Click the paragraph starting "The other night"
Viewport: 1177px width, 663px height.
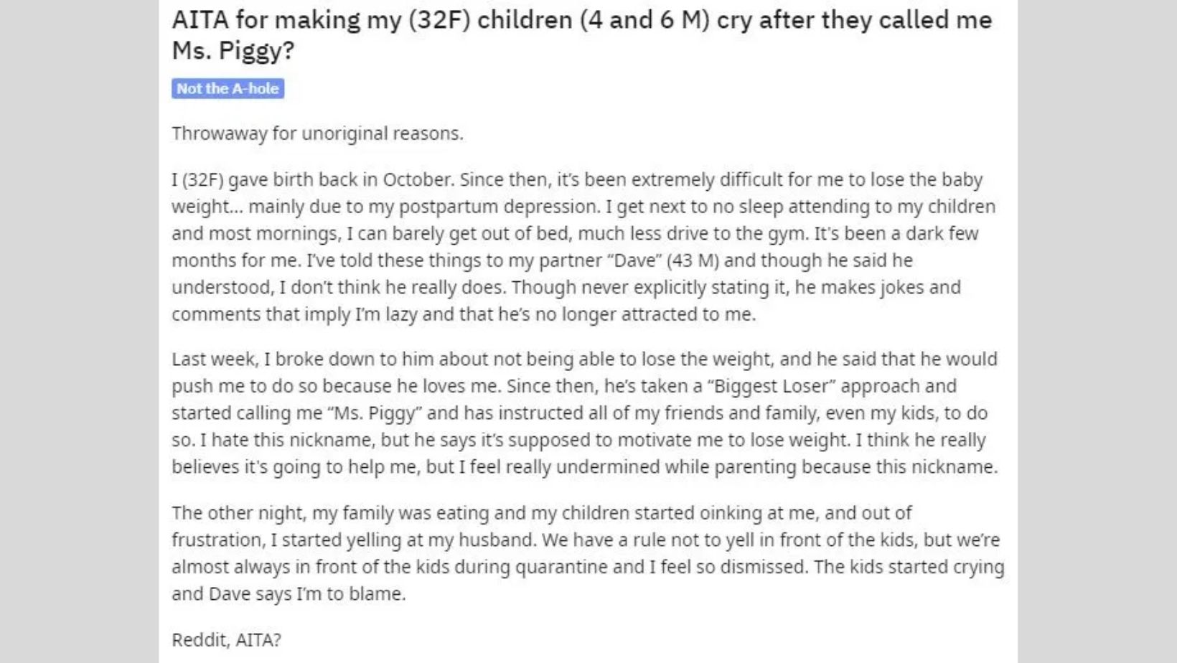[587, 553]
